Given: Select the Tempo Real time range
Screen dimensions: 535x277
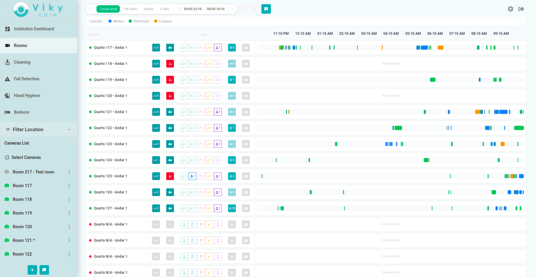Looking at the screenshot, I should click(108, 9).
